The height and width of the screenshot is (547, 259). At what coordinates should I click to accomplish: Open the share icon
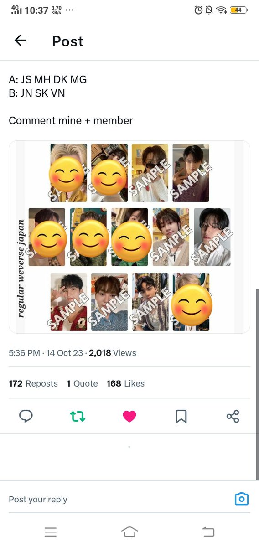(233, 416)
